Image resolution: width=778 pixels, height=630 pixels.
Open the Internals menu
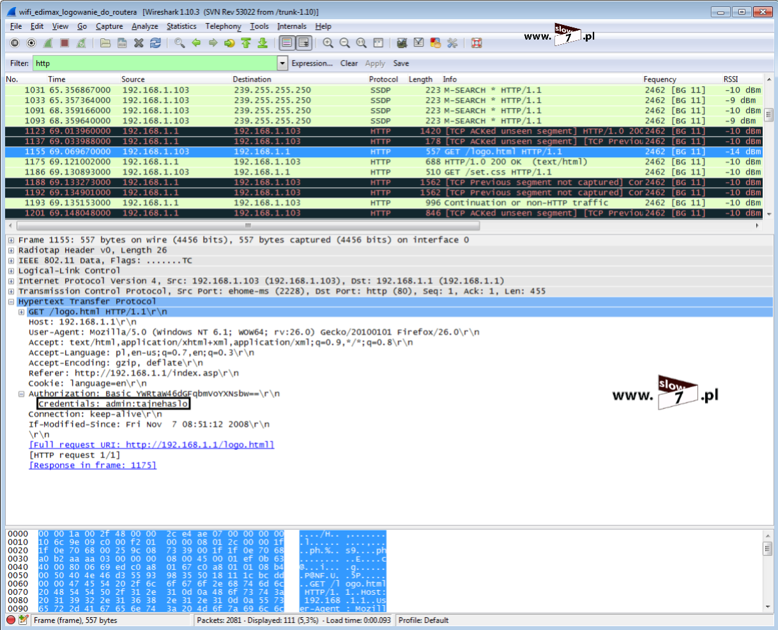coord(292,26)
